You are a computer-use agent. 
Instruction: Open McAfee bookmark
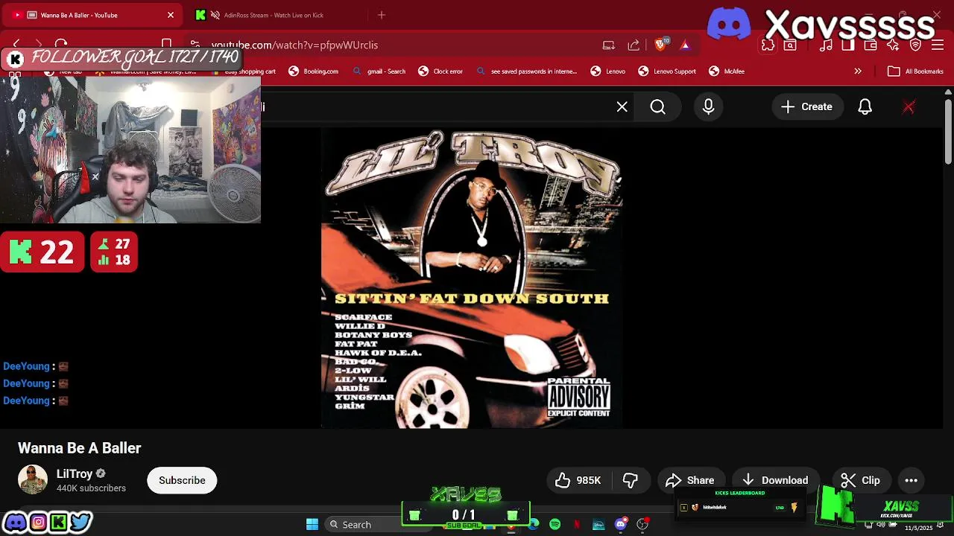tap(727, 71)
